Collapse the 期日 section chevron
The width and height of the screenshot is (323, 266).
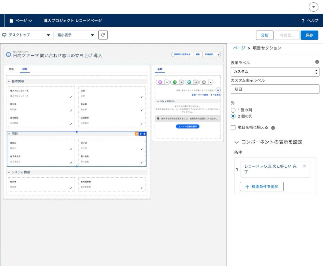tap(9, 134)
